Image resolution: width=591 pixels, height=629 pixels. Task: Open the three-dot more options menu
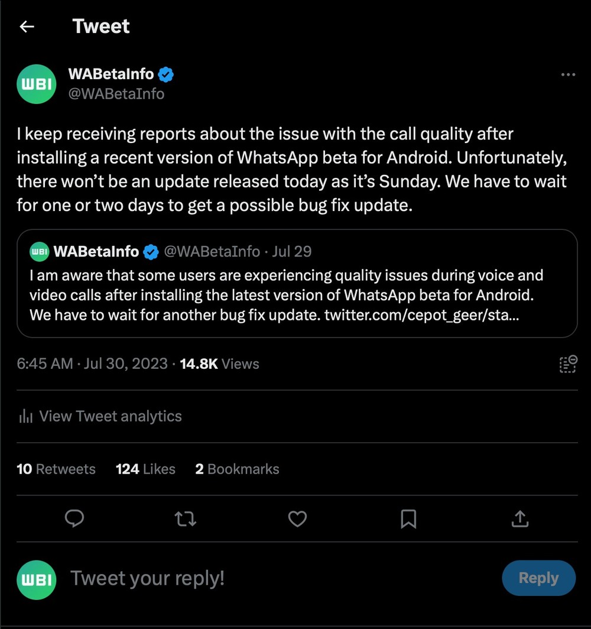pos(568,74)
